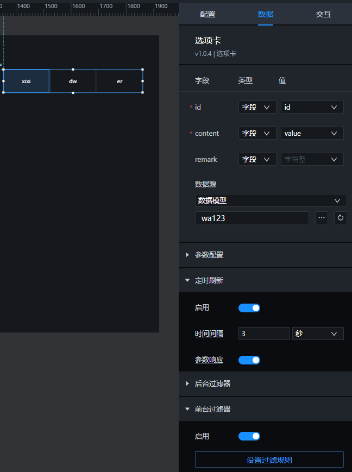Open the 数据模型 data source dropdown

coord(271,200)
